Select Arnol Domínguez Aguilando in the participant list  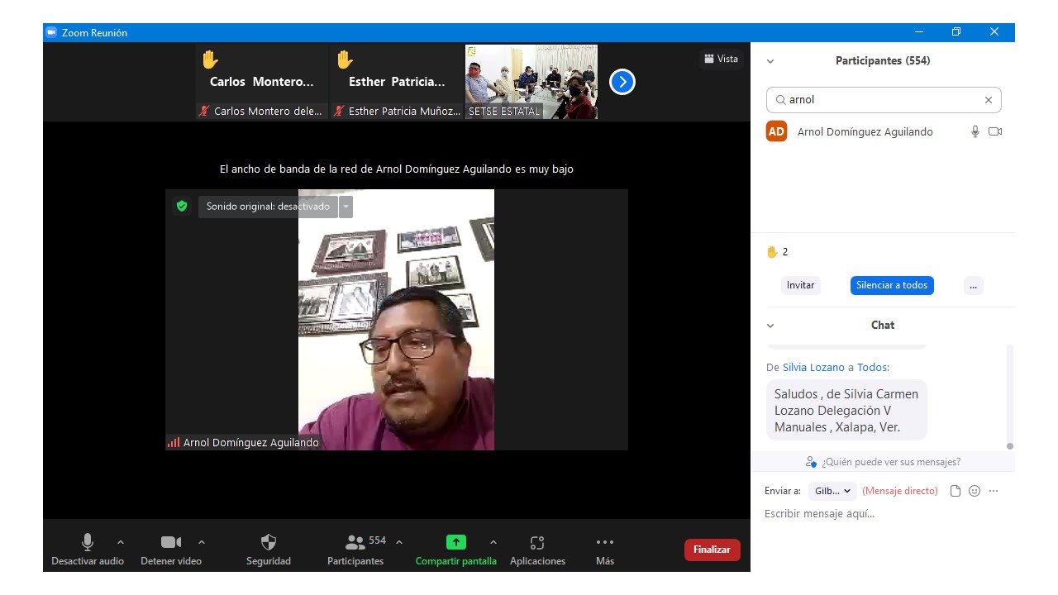pos(883,131)
